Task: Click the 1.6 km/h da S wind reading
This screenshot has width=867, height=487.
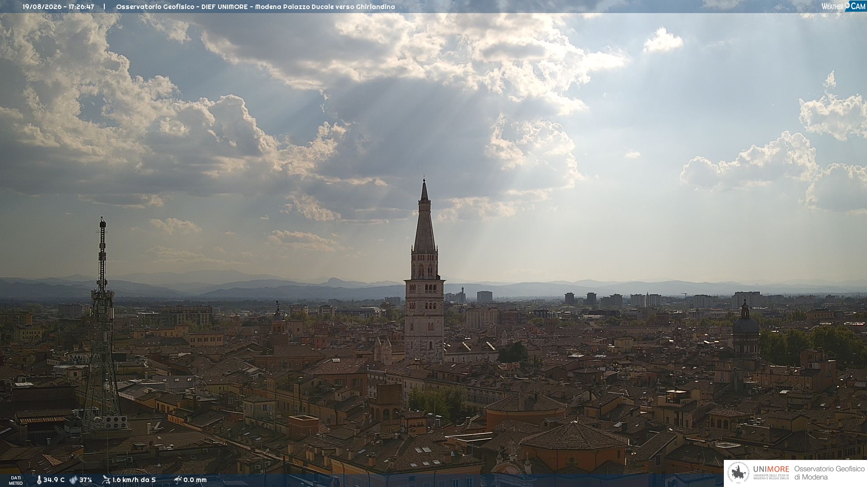Action: (134, 480)
